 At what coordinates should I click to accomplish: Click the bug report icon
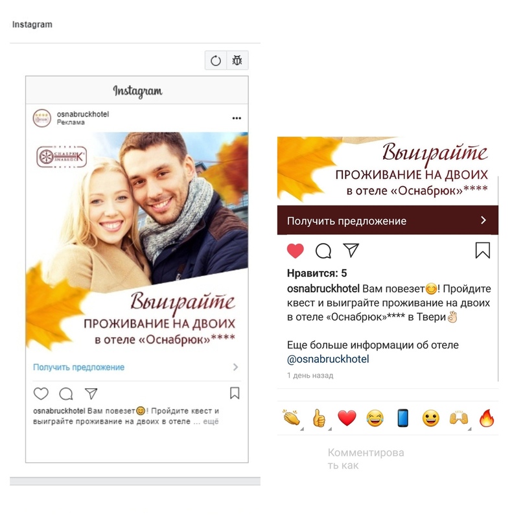237,60
